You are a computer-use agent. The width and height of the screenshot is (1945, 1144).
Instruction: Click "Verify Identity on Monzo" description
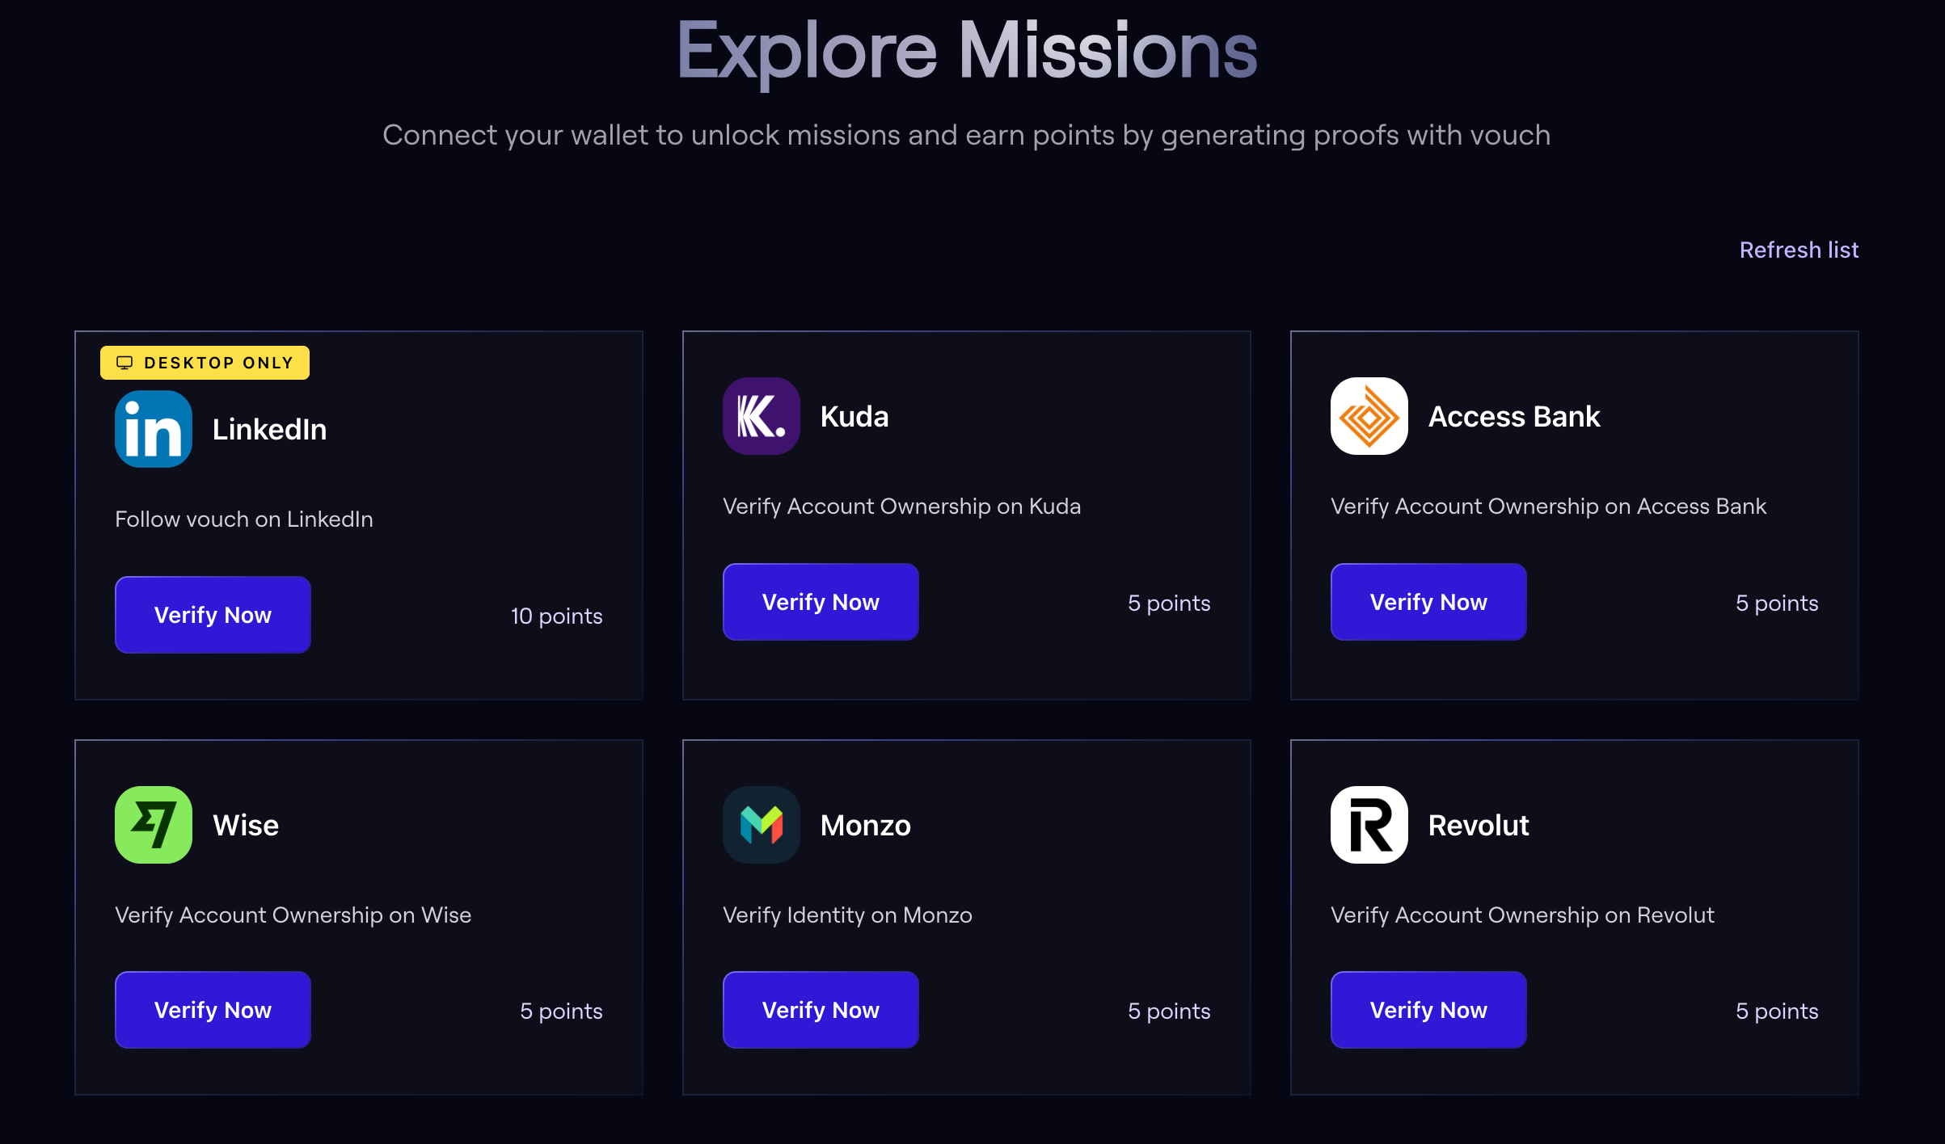point(847,915)
